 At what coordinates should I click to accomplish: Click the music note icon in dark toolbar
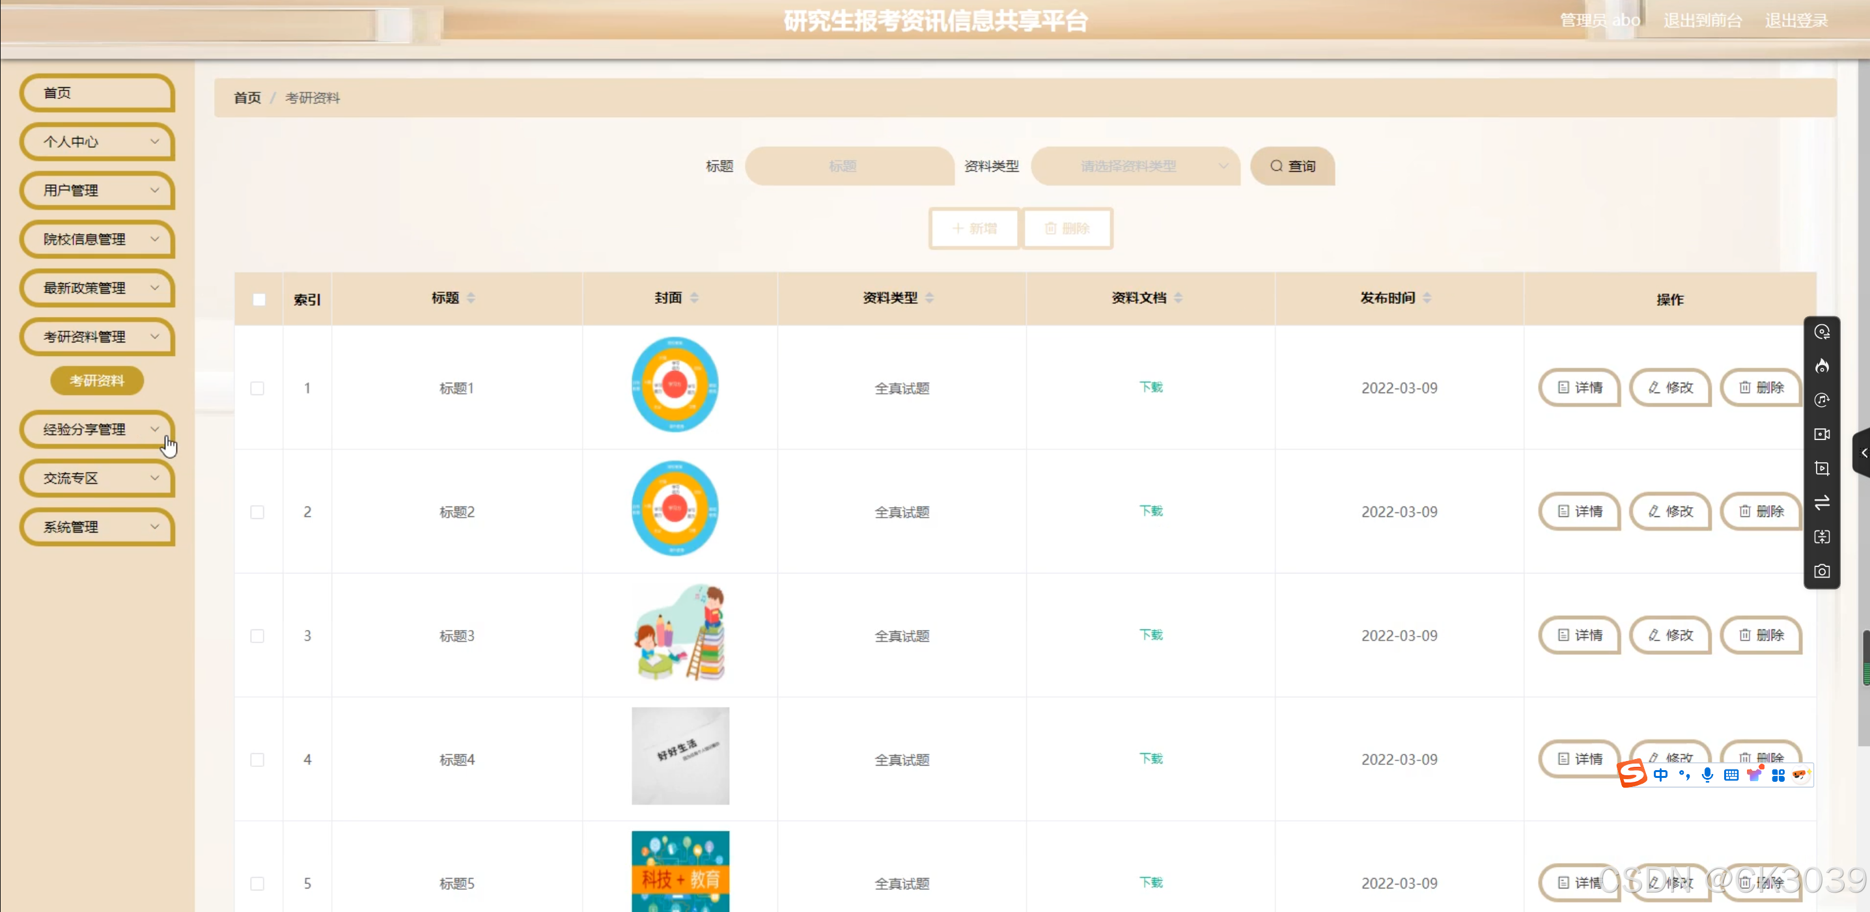pos(1821,400)
